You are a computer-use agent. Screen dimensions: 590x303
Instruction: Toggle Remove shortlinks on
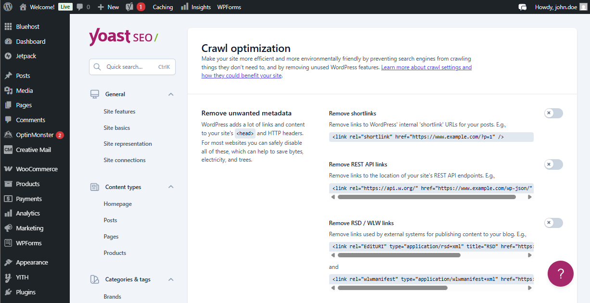coord(553,113)
